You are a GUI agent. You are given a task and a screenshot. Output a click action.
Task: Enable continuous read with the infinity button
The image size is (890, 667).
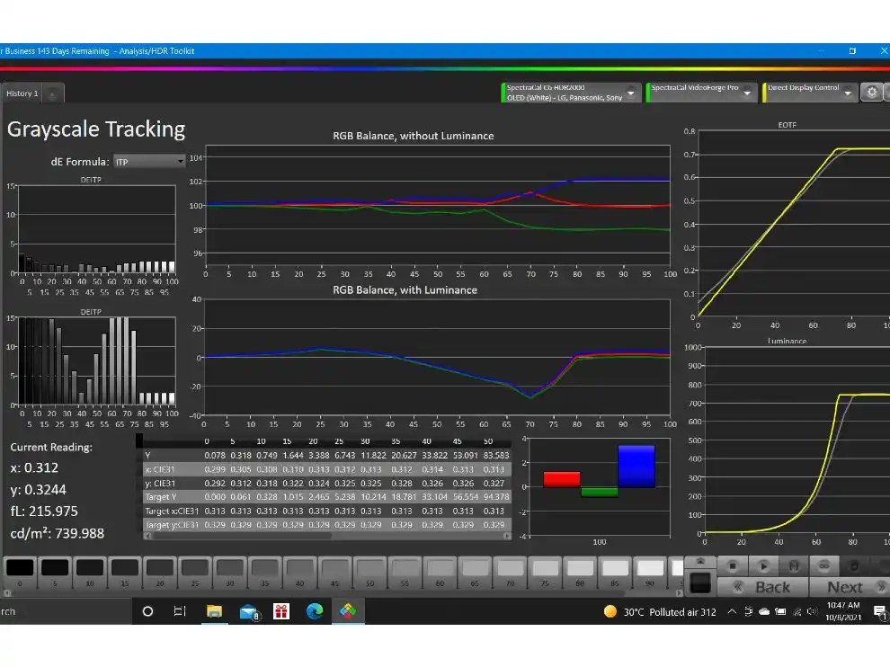(824, 565)
